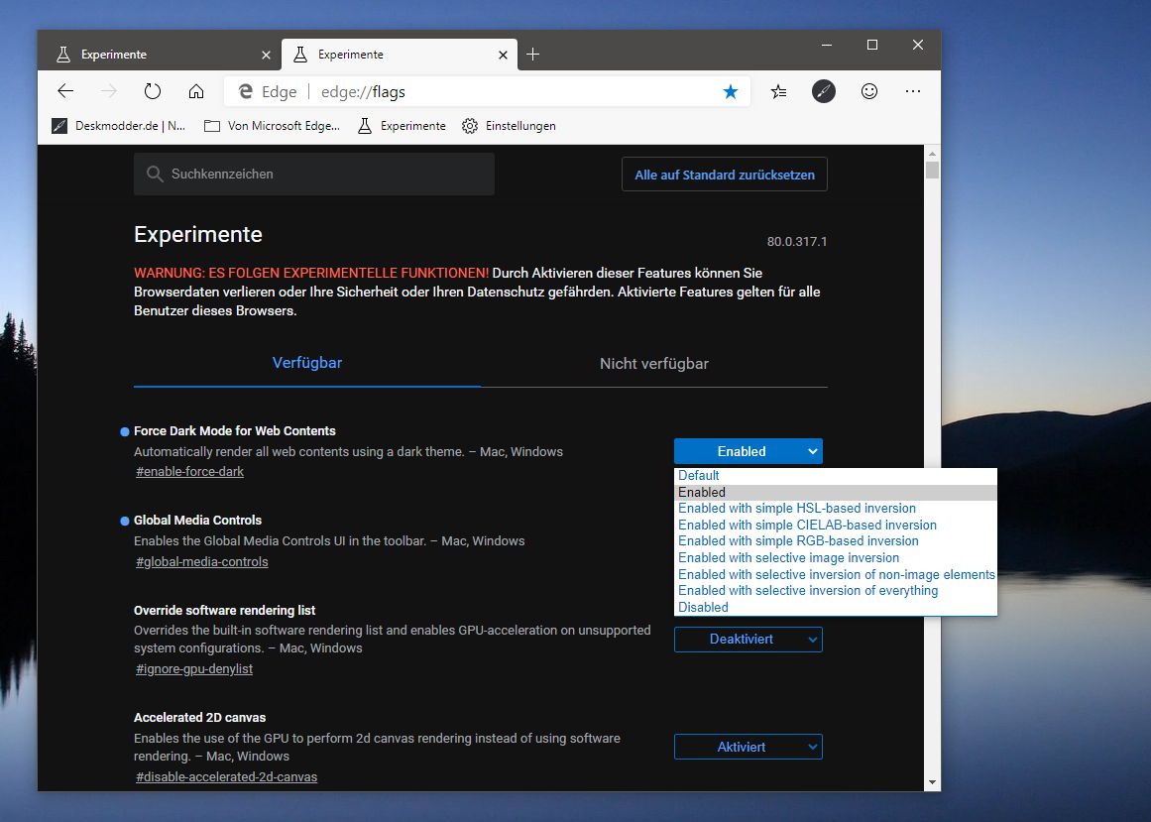Image resolution: width=1151 pixels, height=822 pixels.
Task: Select the second Experimente browser tab
Action: [x=400, y=55]
